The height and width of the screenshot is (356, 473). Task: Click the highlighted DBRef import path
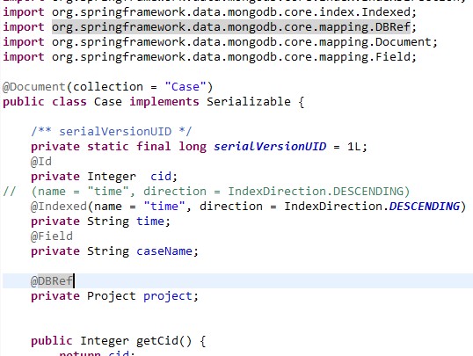[x=231, y=27]
